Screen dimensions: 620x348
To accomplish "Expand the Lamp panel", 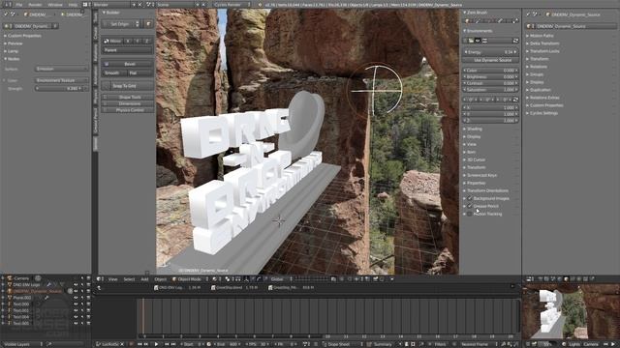I will pyautogui.click(x=13, y=51).
